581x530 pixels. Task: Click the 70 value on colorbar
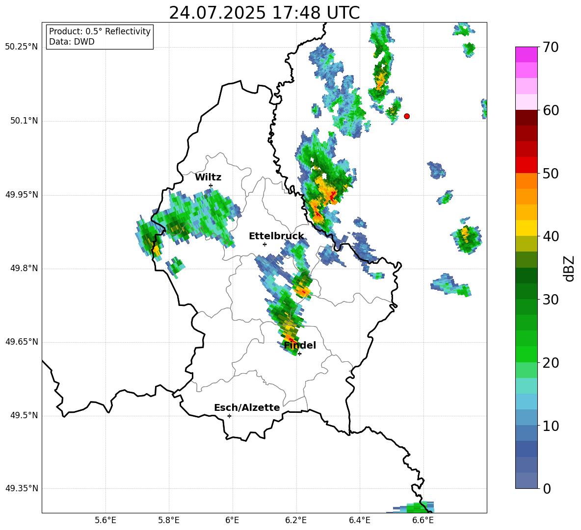pyautogui.click(x=551, y=47)
